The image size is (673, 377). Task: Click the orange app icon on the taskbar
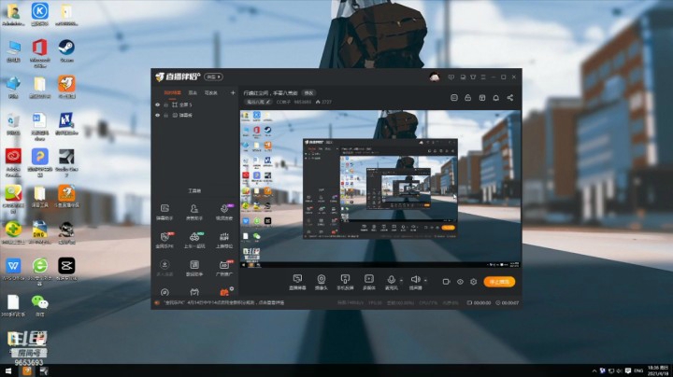(26, 370)
